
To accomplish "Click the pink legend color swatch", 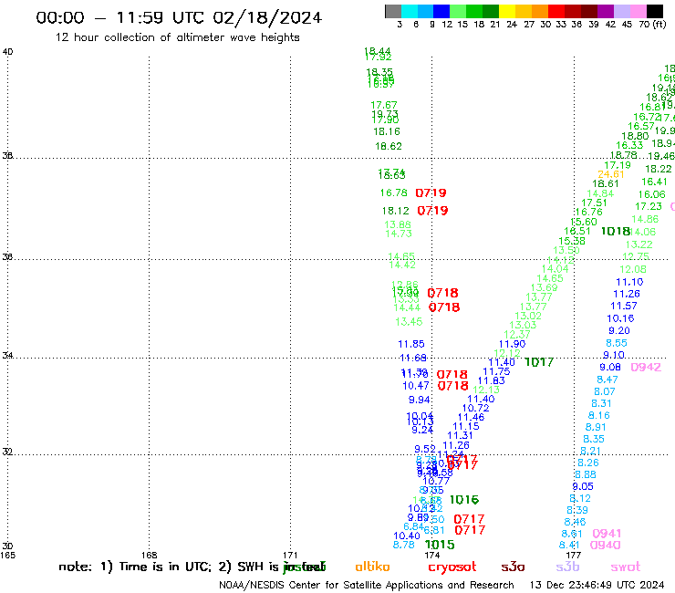I will (x=638, y=11).
